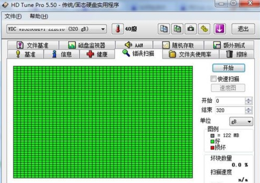Switch to the 擦除 tab
Screen dimensions: 260x183
coord(237,54)
